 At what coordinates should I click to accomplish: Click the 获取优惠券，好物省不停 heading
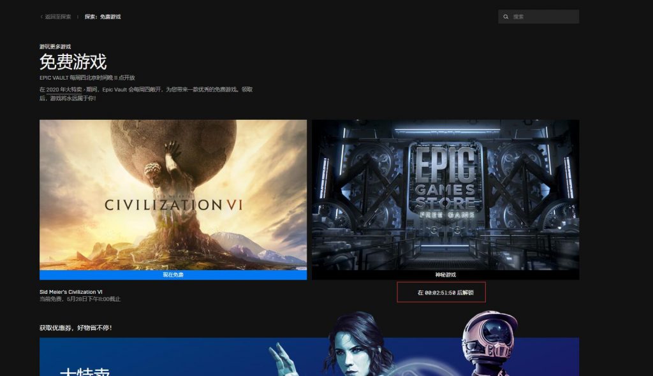click(76, 328)
